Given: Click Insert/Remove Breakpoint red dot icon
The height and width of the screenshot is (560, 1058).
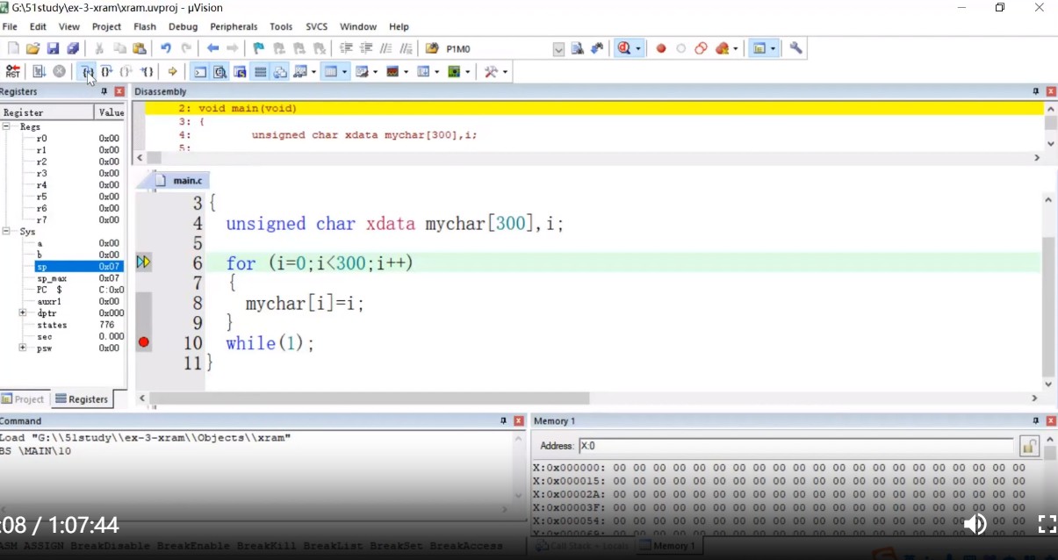Looking at the screenshot, I should coord(661,49).
